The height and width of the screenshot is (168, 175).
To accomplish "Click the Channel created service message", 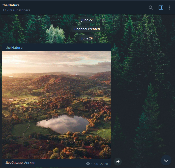I will click(87, 29).
